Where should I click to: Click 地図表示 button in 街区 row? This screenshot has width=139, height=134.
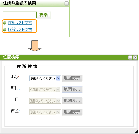pos(72,112)
